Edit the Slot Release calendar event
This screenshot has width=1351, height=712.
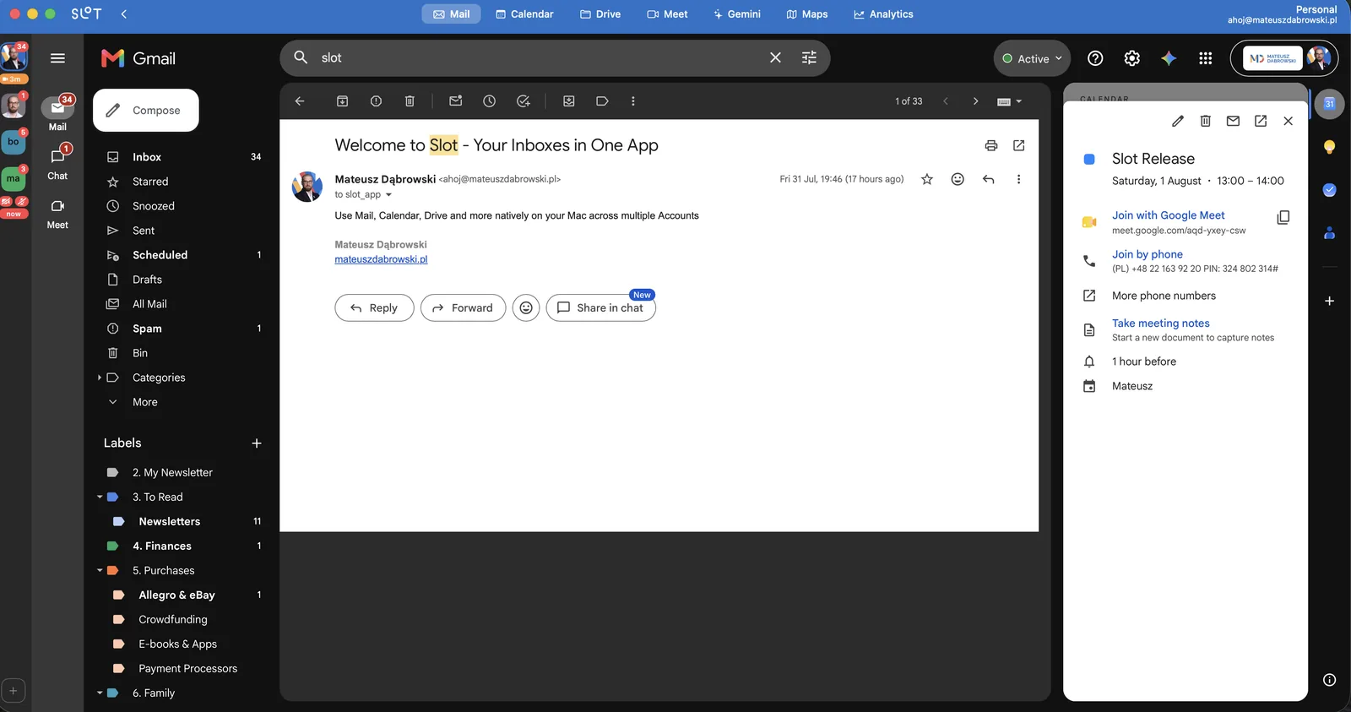[x=1178, y=121]
